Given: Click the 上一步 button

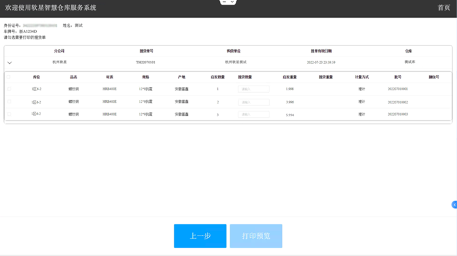Looking at the screenshot, I should (200, 236).
